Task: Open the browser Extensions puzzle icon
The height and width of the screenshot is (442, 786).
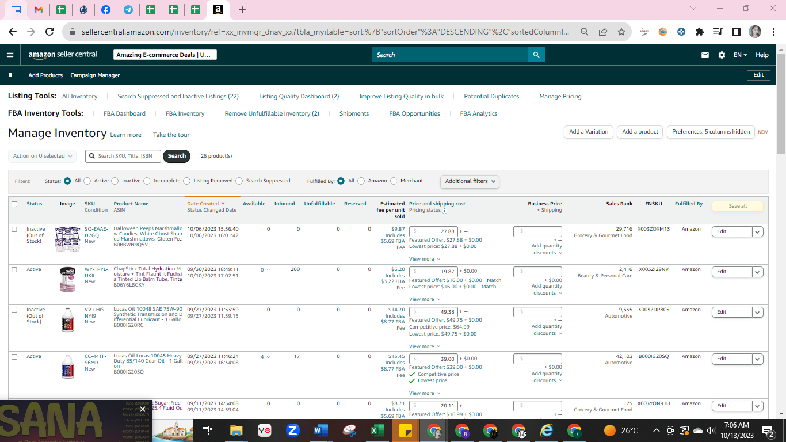Action: coord(700,32)
